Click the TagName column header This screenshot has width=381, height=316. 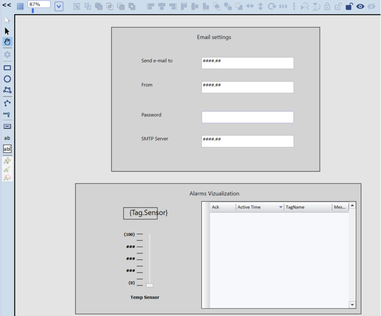pyautogui.click(x=307, y=207)
